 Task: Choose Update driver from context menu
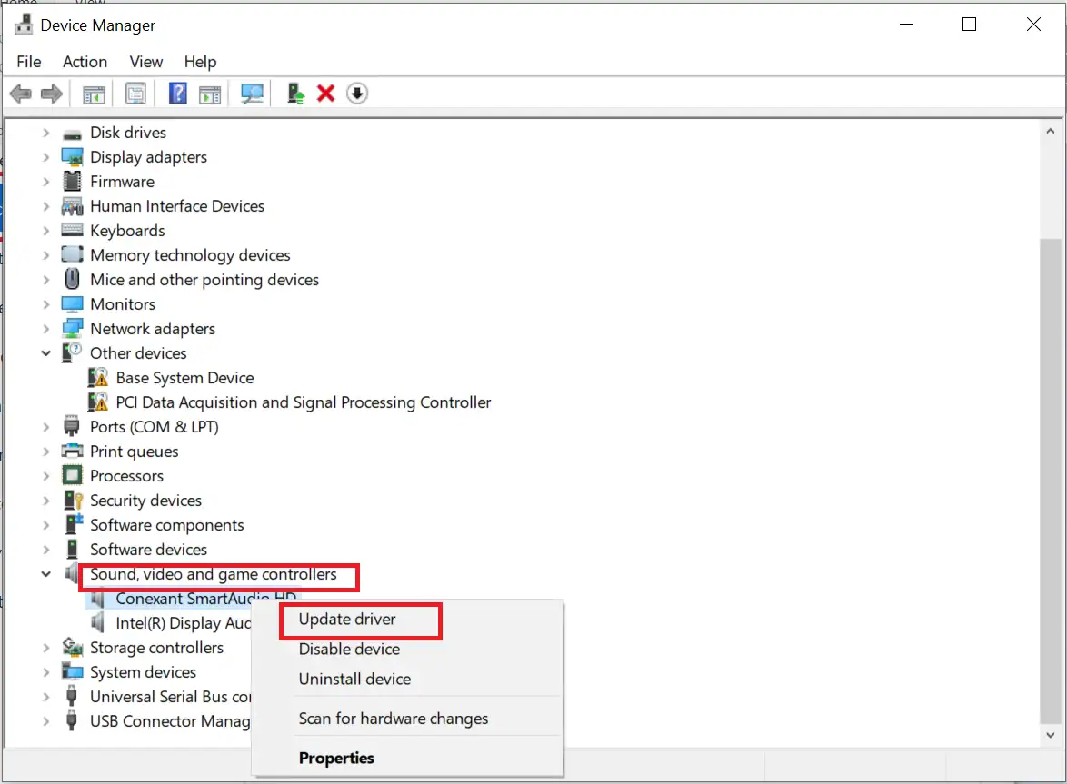(x=347, y=620)
